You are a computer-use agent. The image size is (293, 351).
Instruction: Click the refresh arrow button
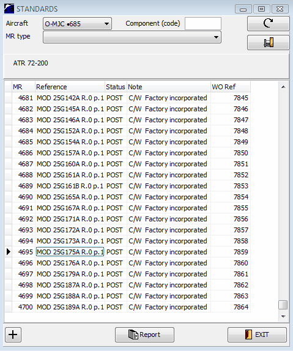click(x=268, y=23)
